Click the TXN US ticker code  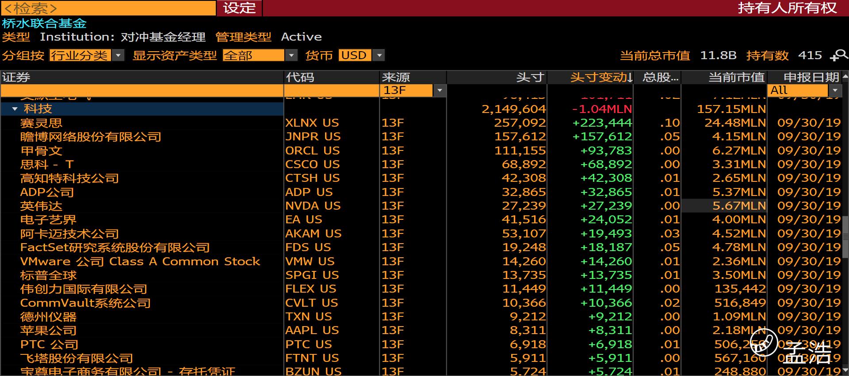pyautogui.click(x=309, y=316)
